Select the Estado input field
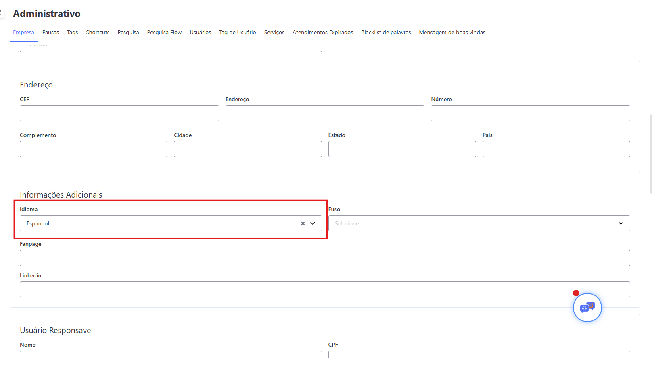The width and height of the screenshot is (652, 366). [x=402, y=149]
